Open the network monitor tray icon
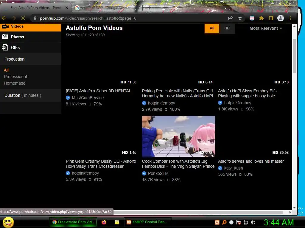305x228 pixels. tap(246, 222)
